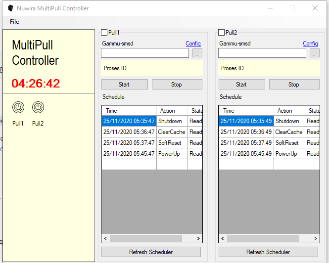Click the Nuwira app icon in title bar
This screenshot has height=263, width=329.
click(x=10, y=8)
